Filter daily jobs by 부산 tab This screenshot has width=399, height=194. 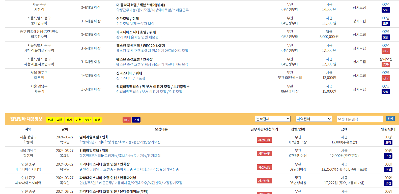(88, 120)
